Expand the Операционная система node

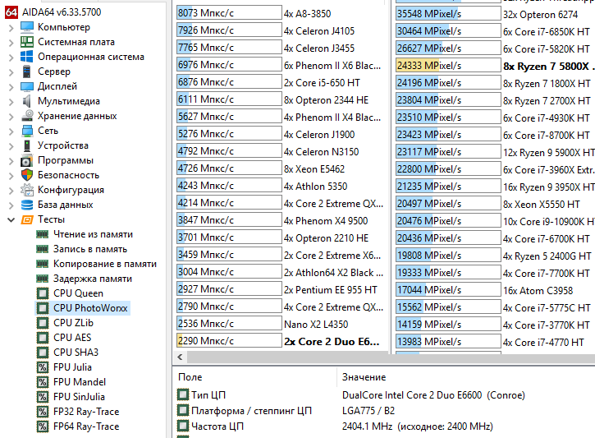pos(11,58)
